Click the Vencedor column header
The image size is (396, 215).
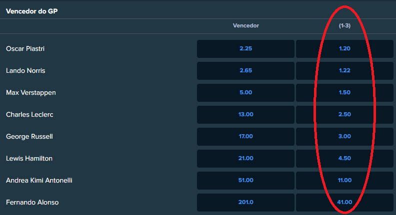coord(245,26)
